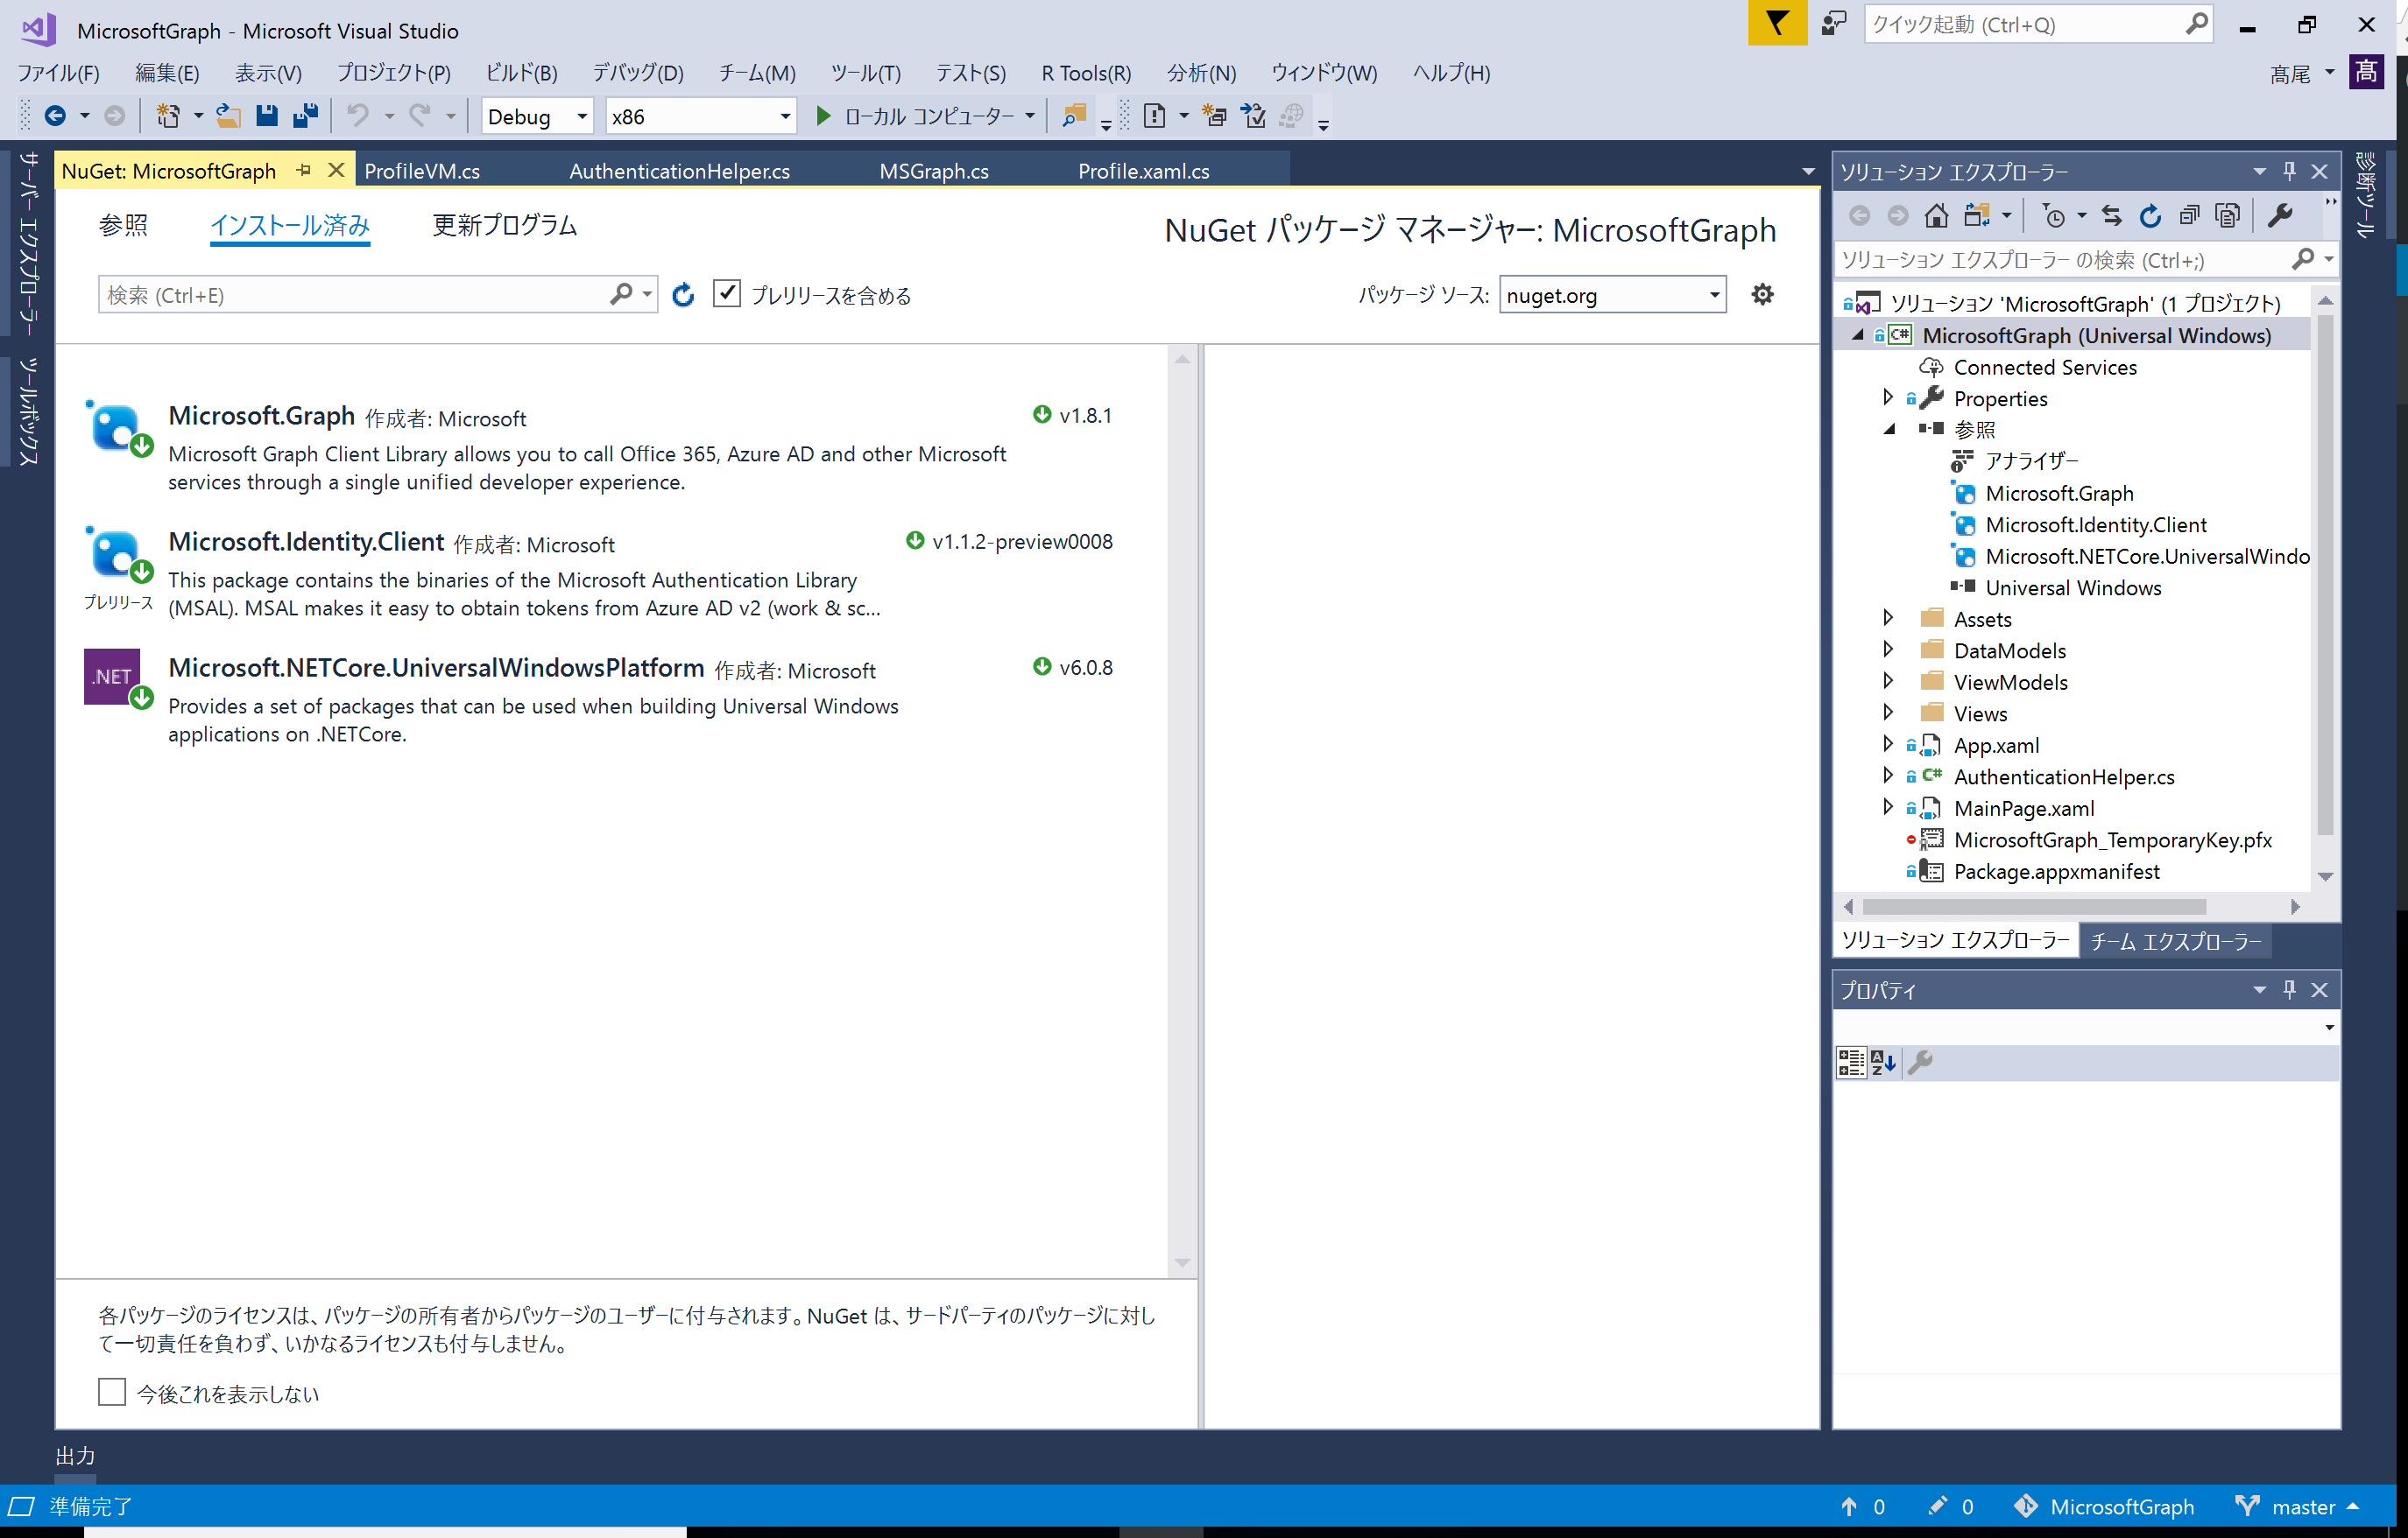Click Solution Explorer properties wrench icon

(x=2280, y=214)
